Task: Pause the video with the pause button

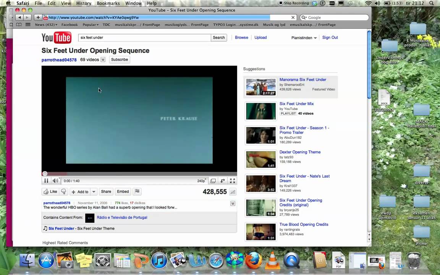Action: click(46, 181)
